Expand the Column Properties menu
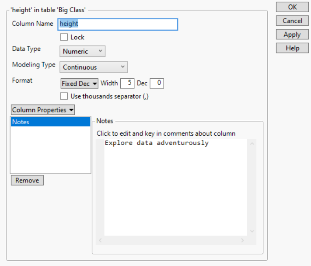The height and width of the screenshot is (266, 311). 43,110
